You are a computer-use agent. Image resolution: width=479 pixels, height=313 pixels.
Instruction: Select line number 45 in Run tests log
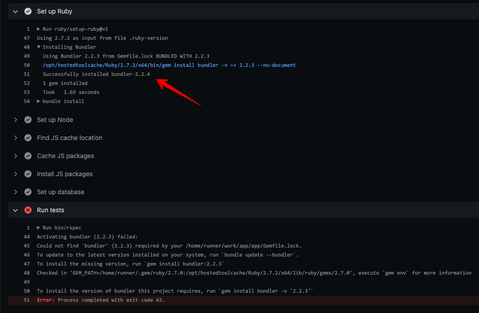[x=27, y=246]
